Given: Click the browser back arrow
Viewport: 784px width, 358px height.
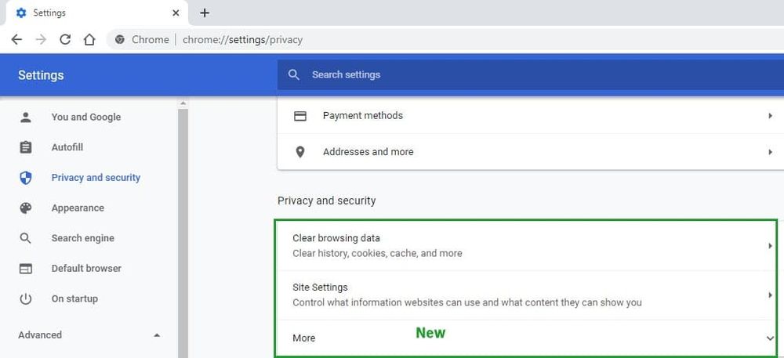Looking at the screenshot, I should [16, 40].
